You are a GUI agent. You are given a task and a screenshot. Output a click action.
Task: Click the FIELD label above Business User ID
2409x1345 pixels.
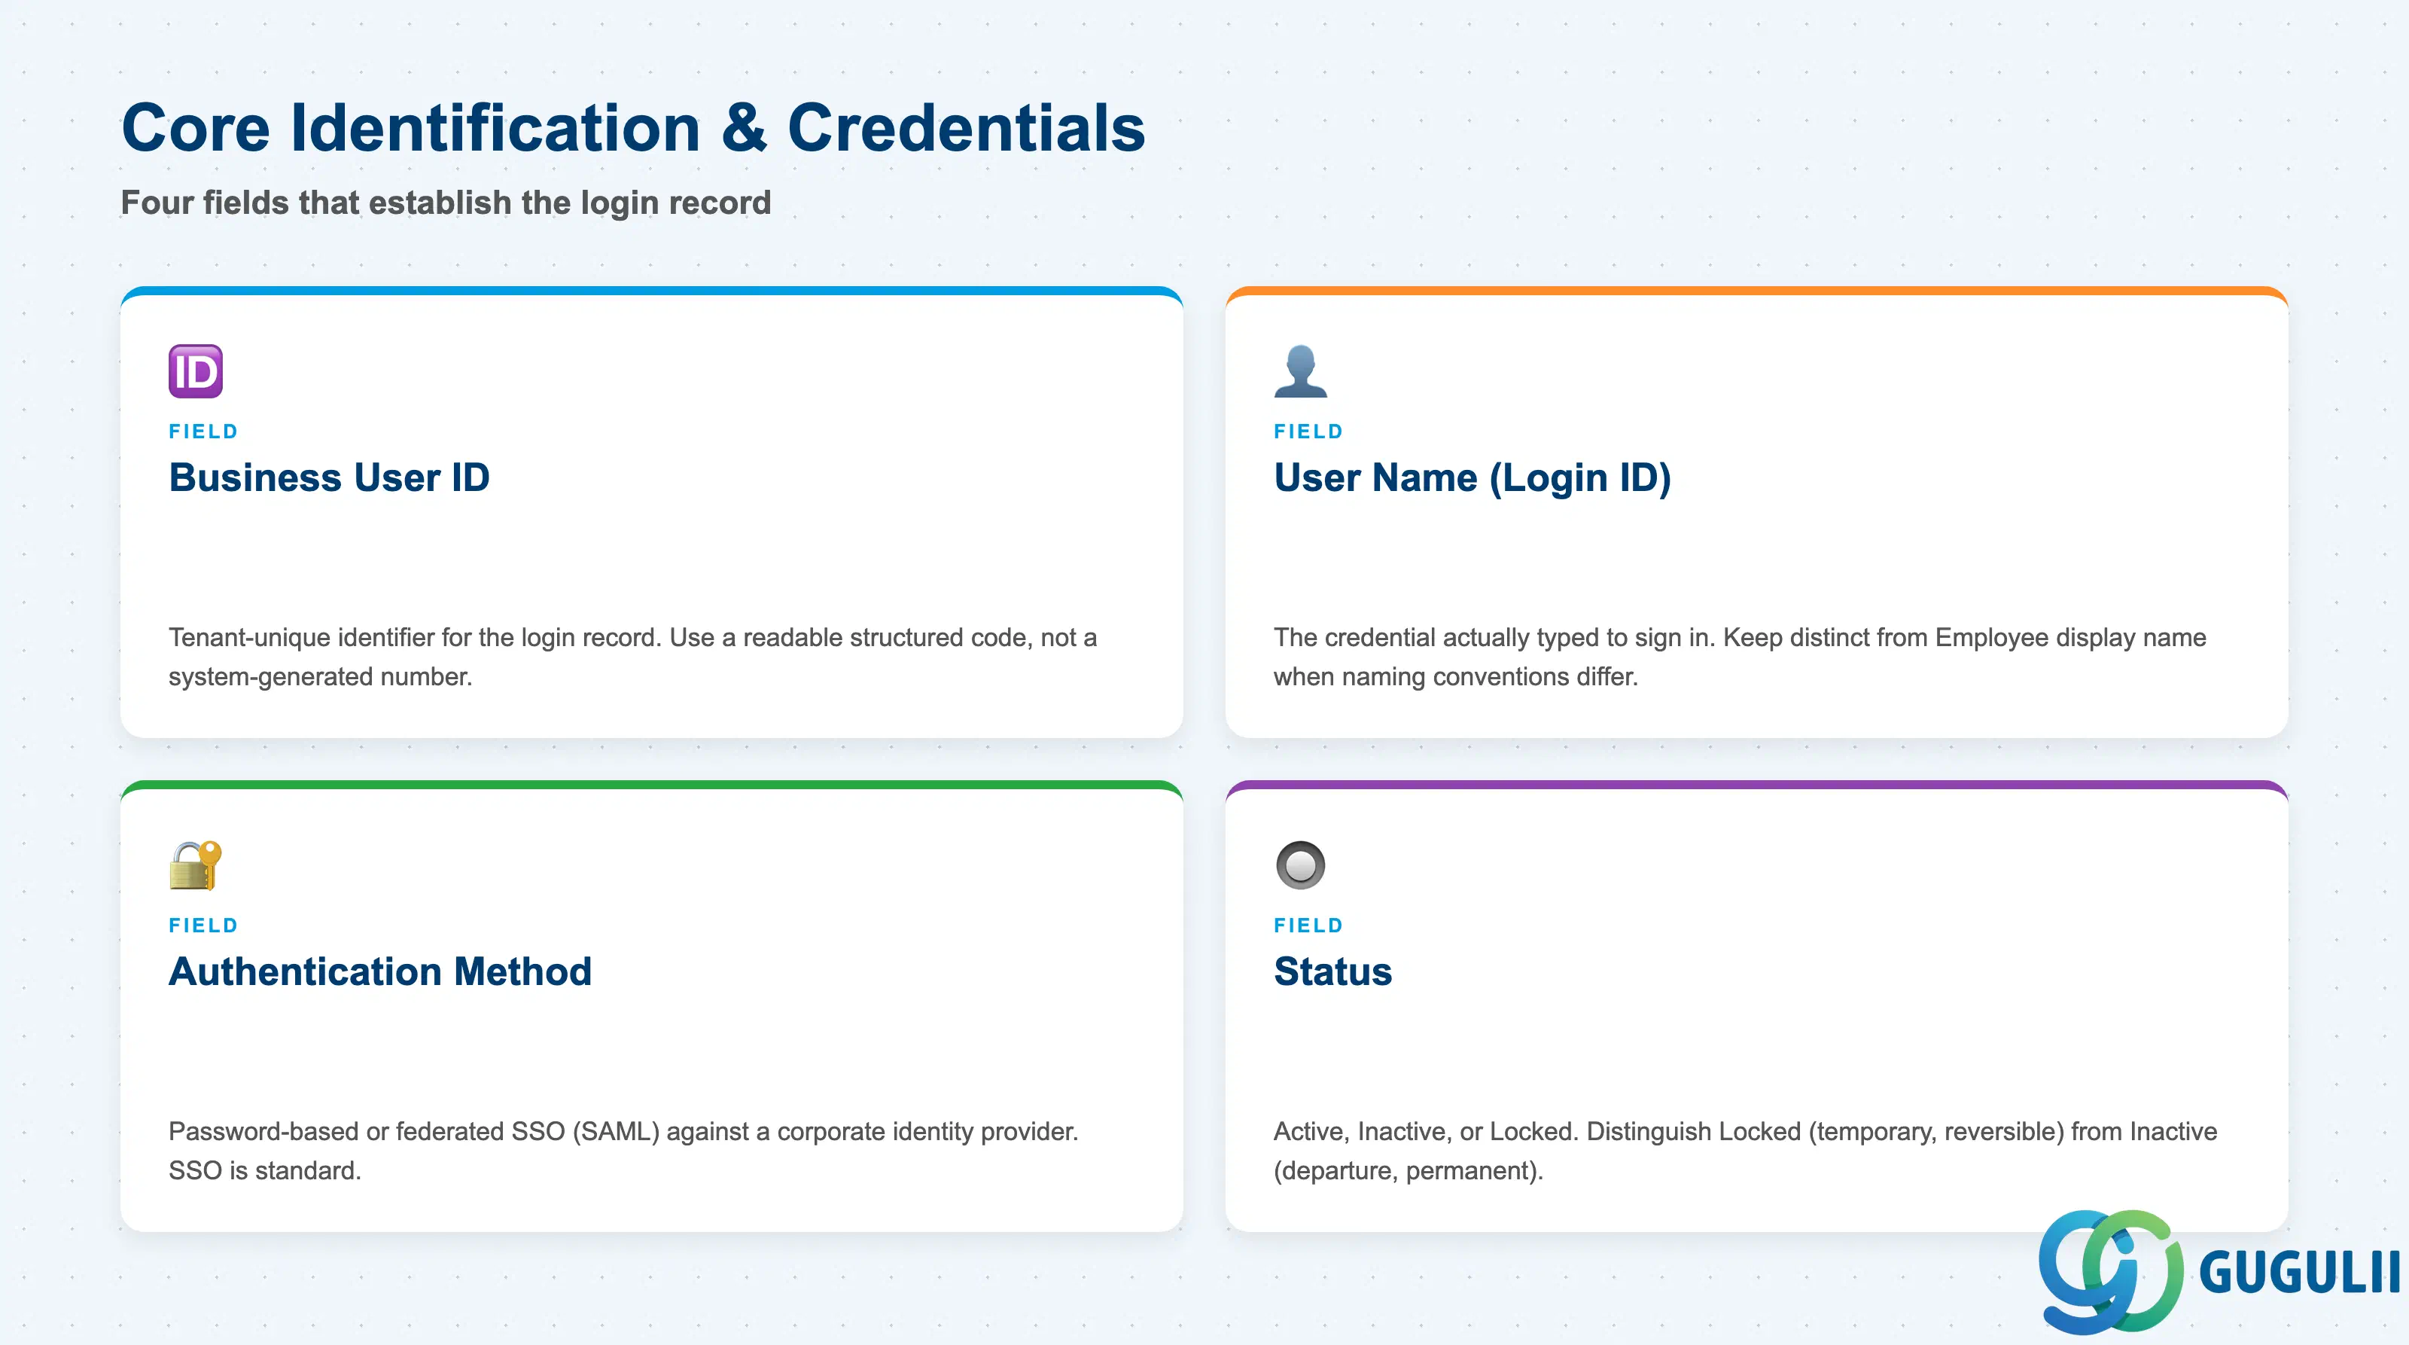[x=204, y=432]
